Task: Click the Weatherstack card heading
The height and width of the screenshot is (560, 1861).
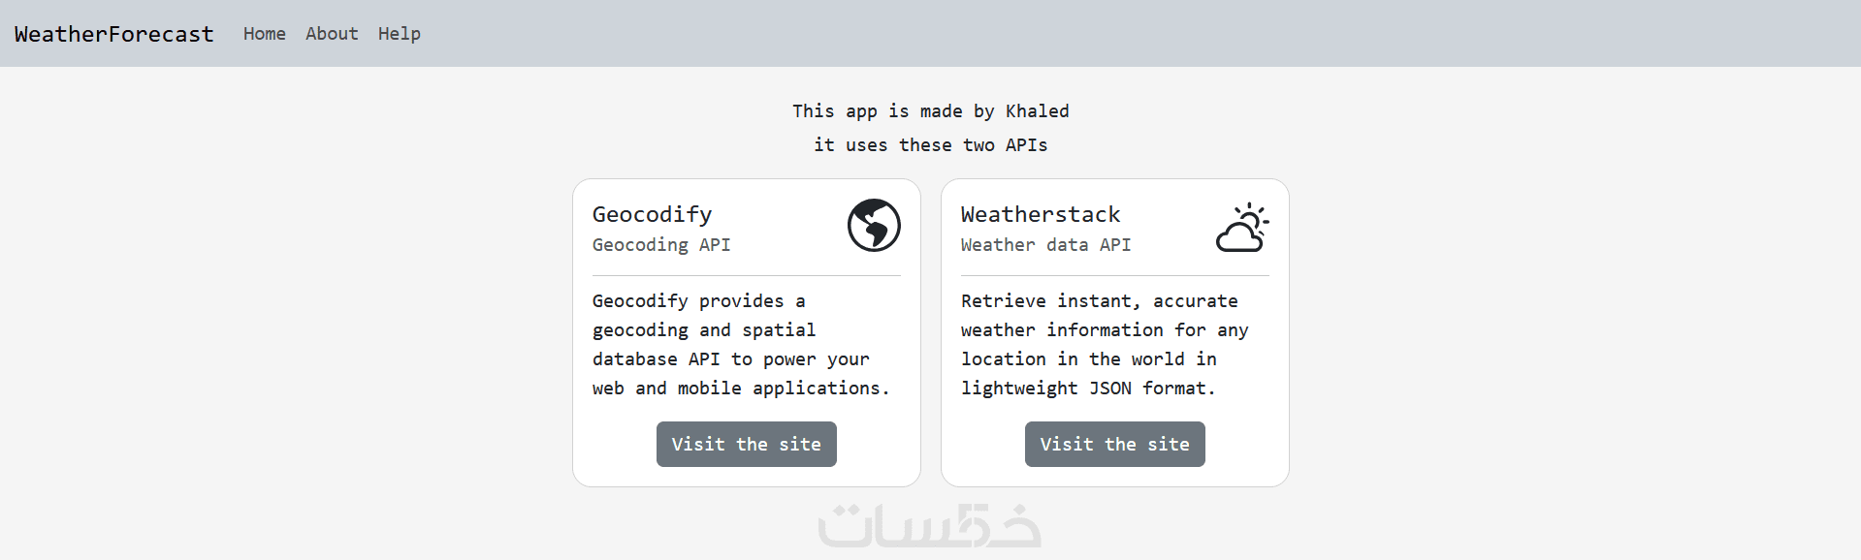Action: point(1040,214)
